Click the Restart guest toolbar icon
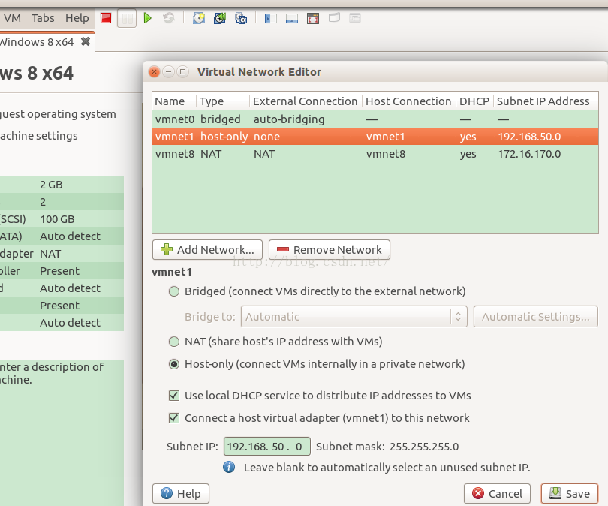The width and height of the screenshot is (608, 506). (x=169, y=18)
